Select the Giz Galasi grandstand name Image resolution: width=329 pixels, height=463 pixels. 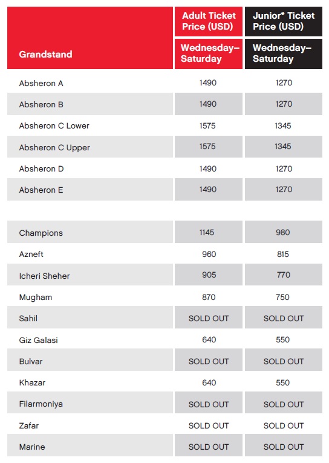[x=38, y=340]
